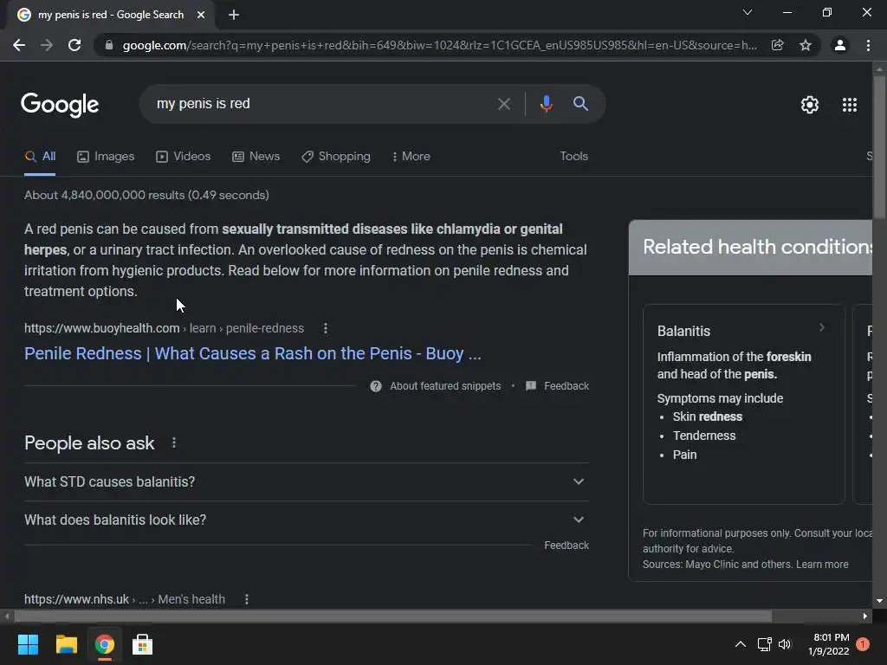Image resolution: width=887 pixels, height=665 pixels.
Task: Click the browser address bar URL
Action: pyautogui.click(x=439, y=45)
